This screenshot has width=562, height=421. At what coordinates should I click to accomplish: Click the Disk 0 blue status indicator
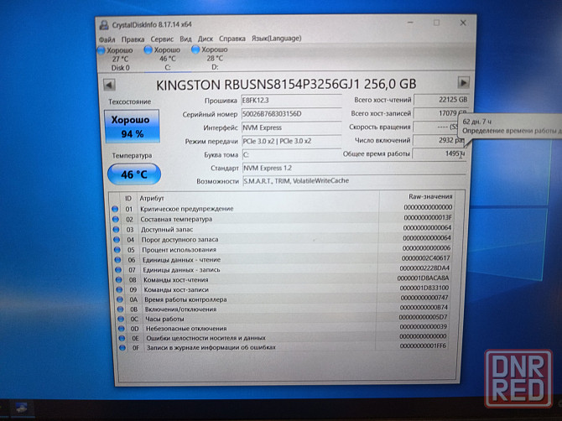pos(102,49)
